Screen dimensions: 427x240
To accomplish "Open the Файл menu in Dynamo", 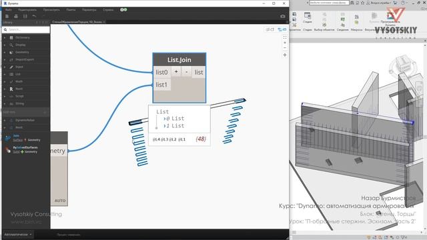I will (9, 10).
